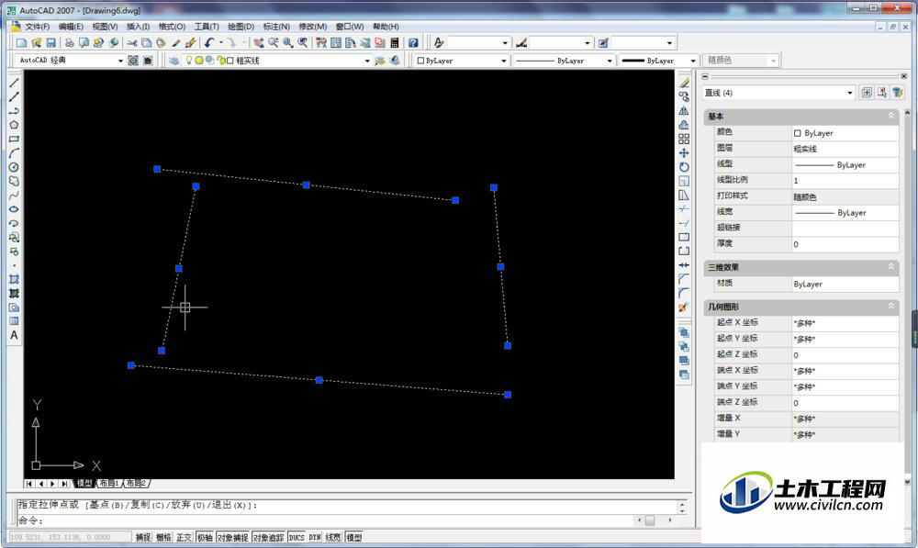
Task: Click the 厚度 value field
Action: (845, 244)
